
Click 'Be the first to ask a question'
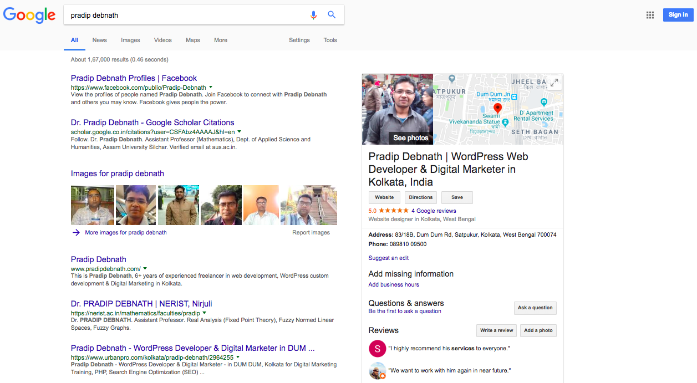tap(405, 311)
